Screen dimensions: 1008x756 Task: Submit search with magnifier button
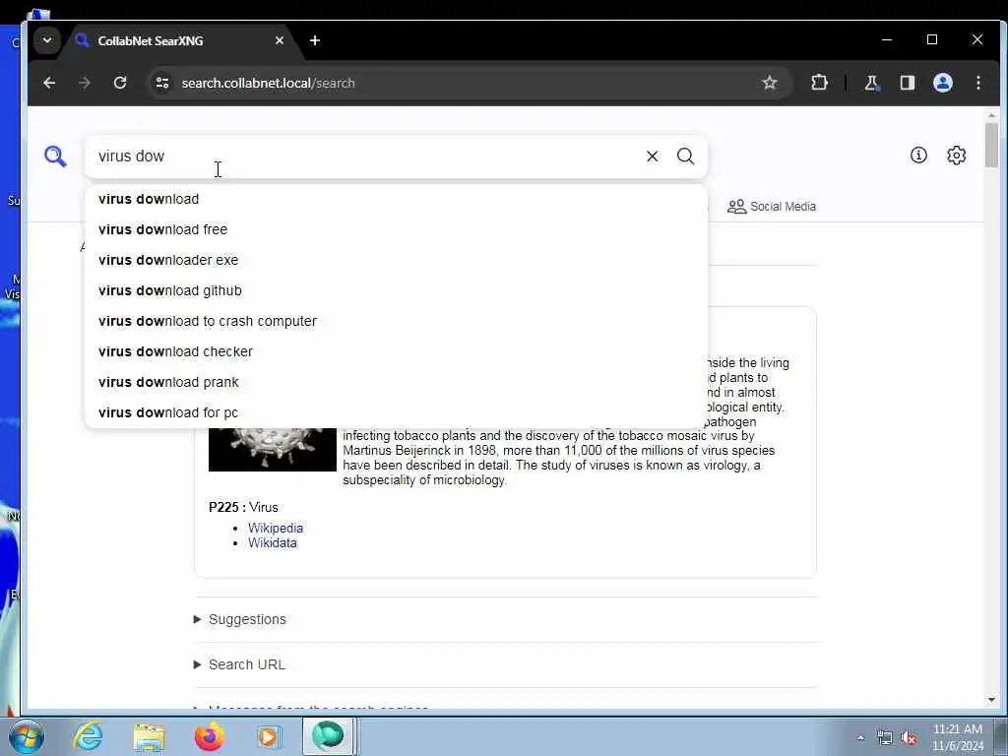pos(685,157)
